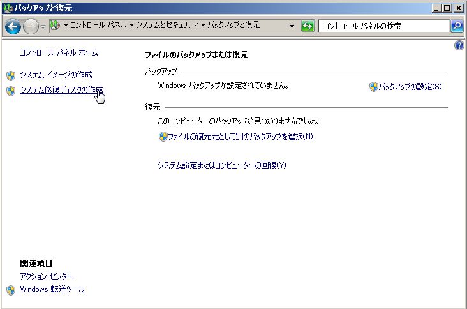The height and width of the screenshot is (309, 467).
Task: Open システム設定またはコンピューターの回復(Y) link
Action: 222,165
